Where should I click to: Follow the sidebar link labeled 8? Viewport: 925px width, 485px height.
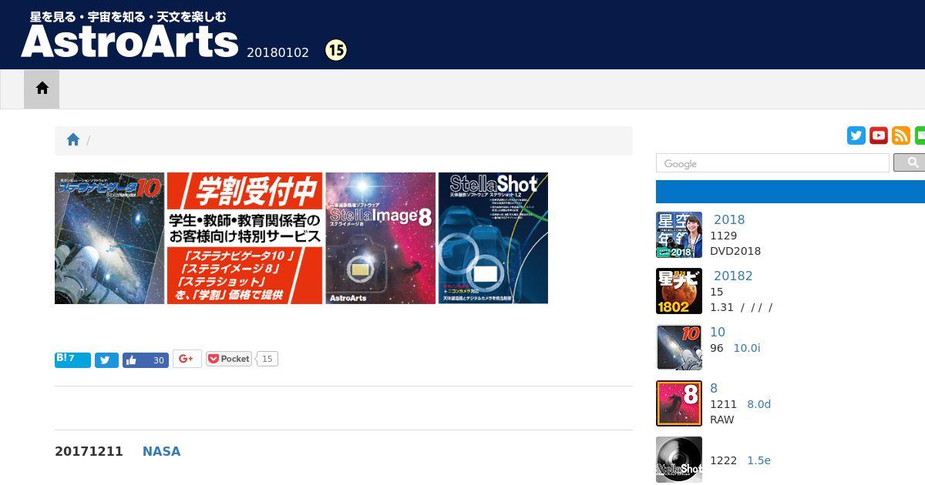[x=714, y=388]
